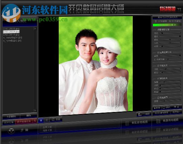This screenshot has height=144, width=183.
Task: Switch to the 前 (before) view tab
Action: click(41, 120)
